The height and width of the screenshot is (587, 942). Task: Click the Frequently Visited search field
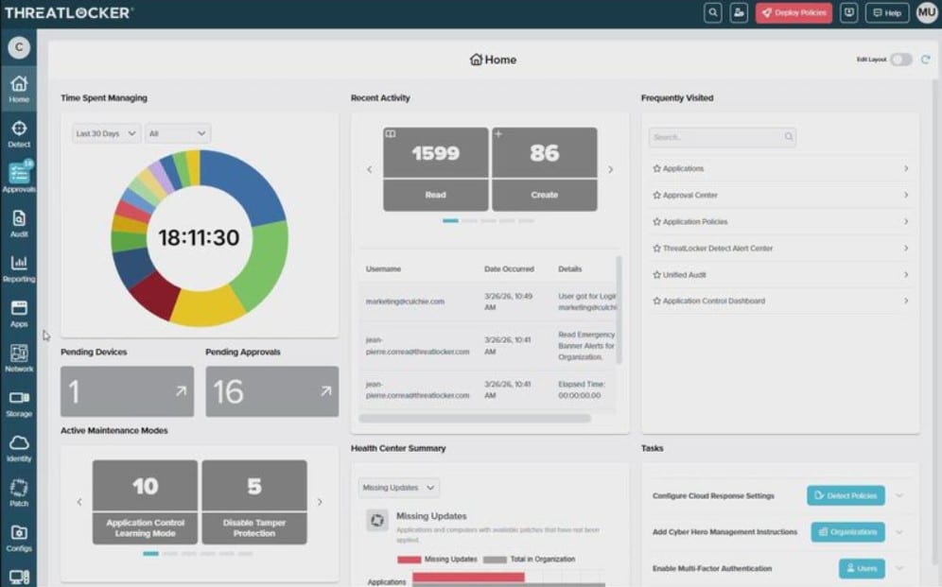coord(723,137)
